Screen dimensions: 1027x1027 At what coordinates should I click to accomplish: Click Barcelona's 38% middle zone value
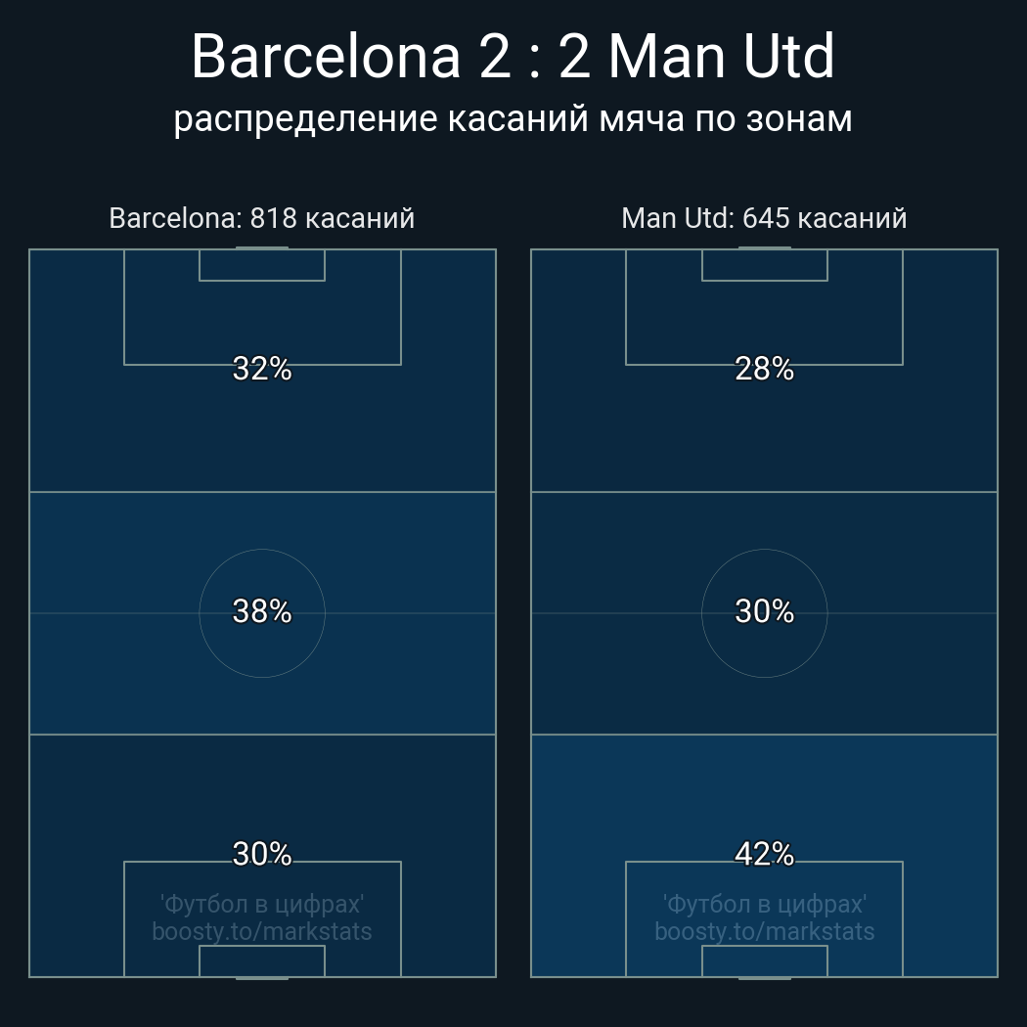(262, 611)
